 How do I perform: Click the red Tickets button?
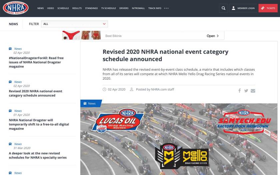(268, 8)
